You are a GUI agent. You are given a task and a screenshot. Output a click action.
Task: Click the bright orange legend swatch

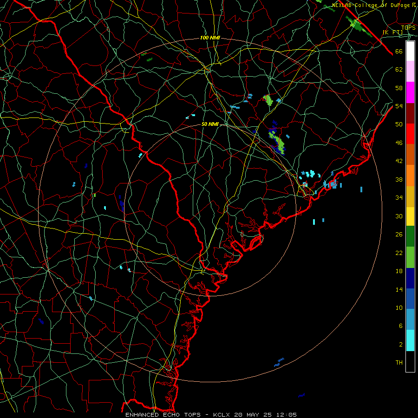[x=410, y=176]
